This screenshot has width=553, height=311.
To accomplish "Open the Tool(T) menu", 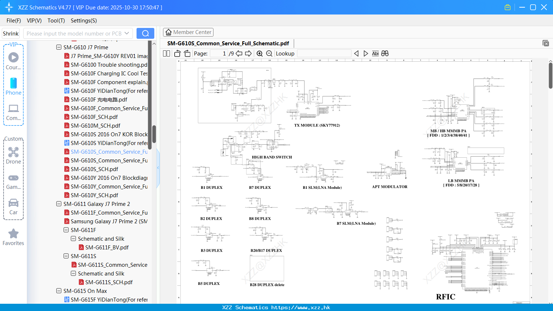I will click(56, 21).
